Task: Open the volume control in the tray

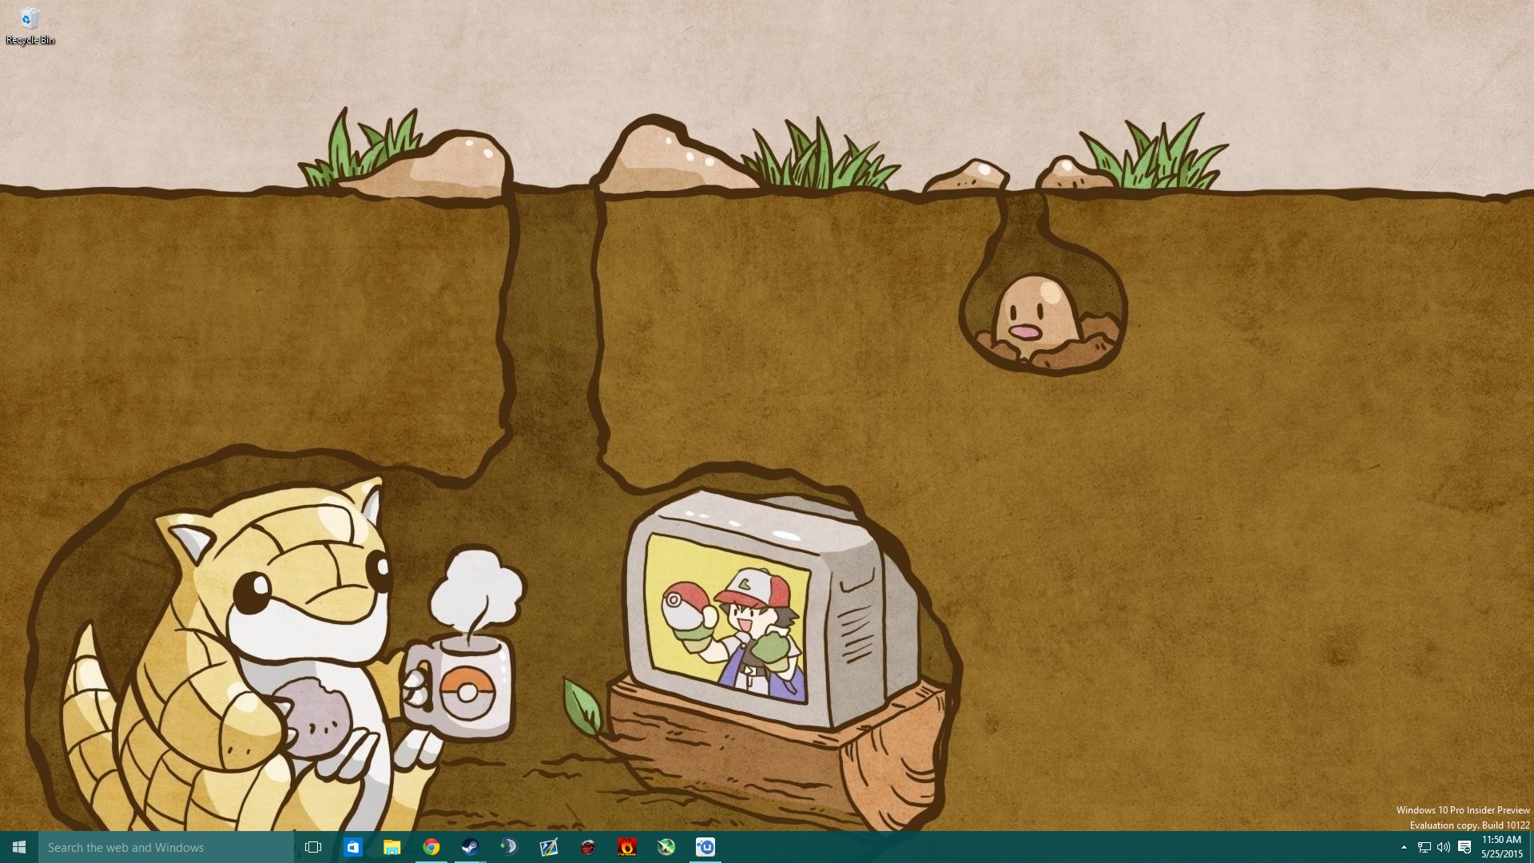Action: coord(1444,847)
